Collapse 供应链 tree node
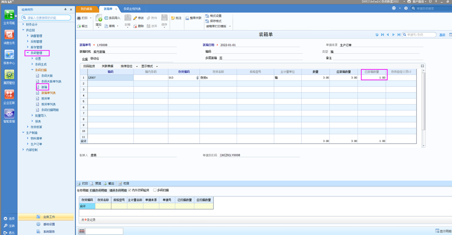452x235 pixels. (23, 30)
